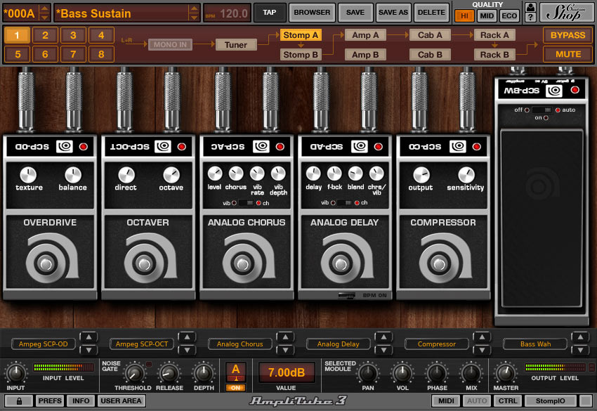
Task: Open the Compressor stomp selector
Action: click(436, 344)
